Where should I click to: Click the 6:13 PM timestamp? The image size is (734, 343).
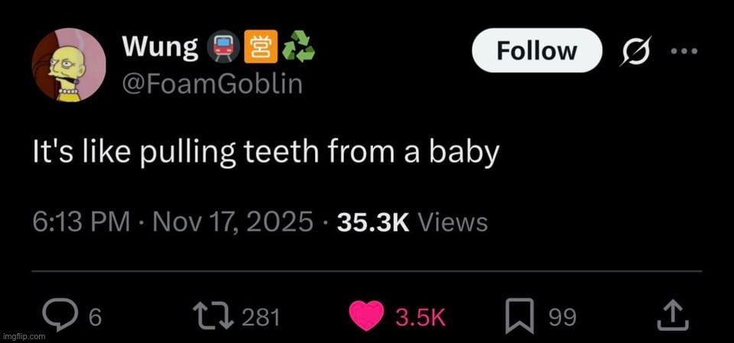click(x=80, y=222)
